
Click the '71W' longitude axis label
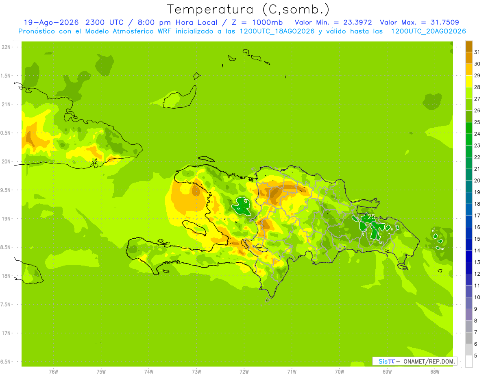[x=292, y=372]
